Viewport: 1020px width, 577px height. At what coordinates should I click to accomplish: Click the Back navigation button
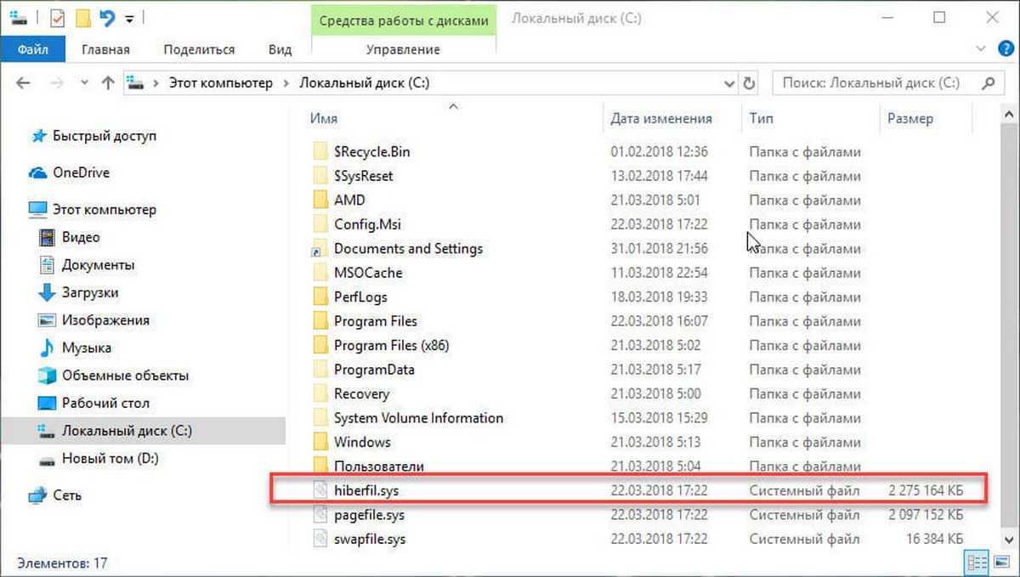point(22,82)
